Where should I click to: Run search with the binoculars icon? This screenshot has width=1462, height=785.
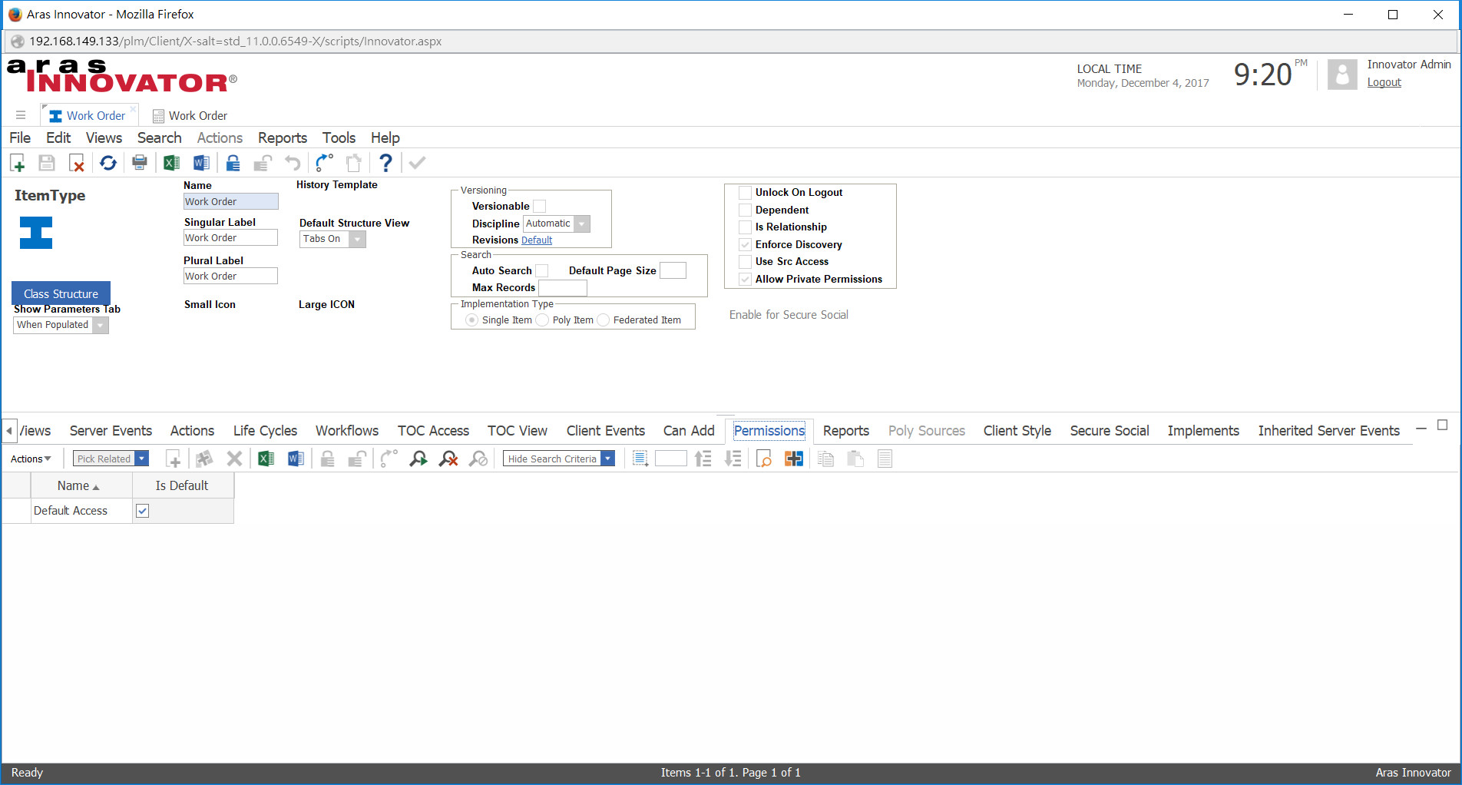(418, 459)
